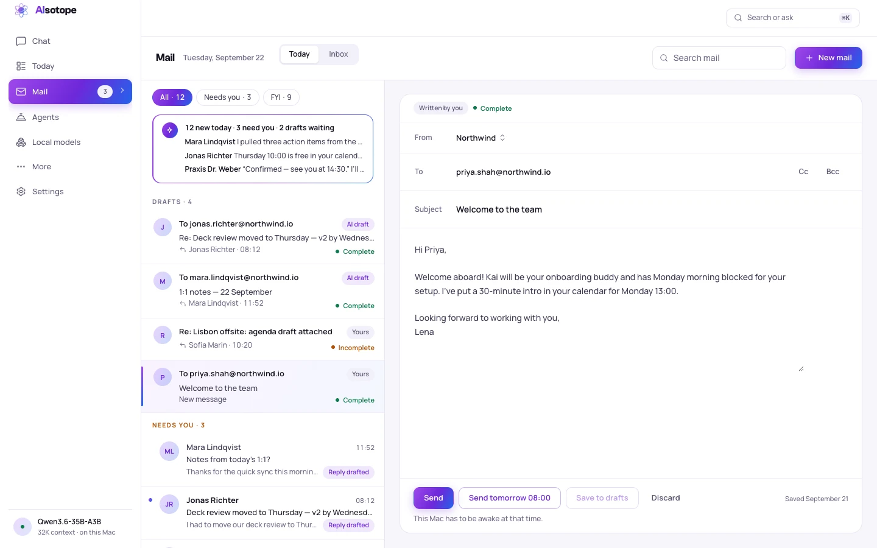Image resolution: width=877 pixels, height=548 pixels.
Task: Click the Mail unread count badge 3
Action: point(105,92)
